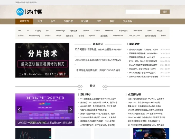Show the next carousel slide

(x=71, y=110)
